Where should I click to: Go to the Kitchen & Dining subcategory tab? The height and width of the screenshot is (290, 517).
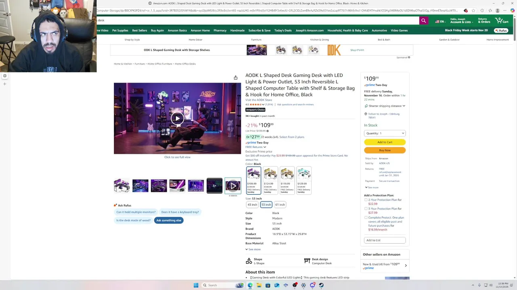pos(319,40)
